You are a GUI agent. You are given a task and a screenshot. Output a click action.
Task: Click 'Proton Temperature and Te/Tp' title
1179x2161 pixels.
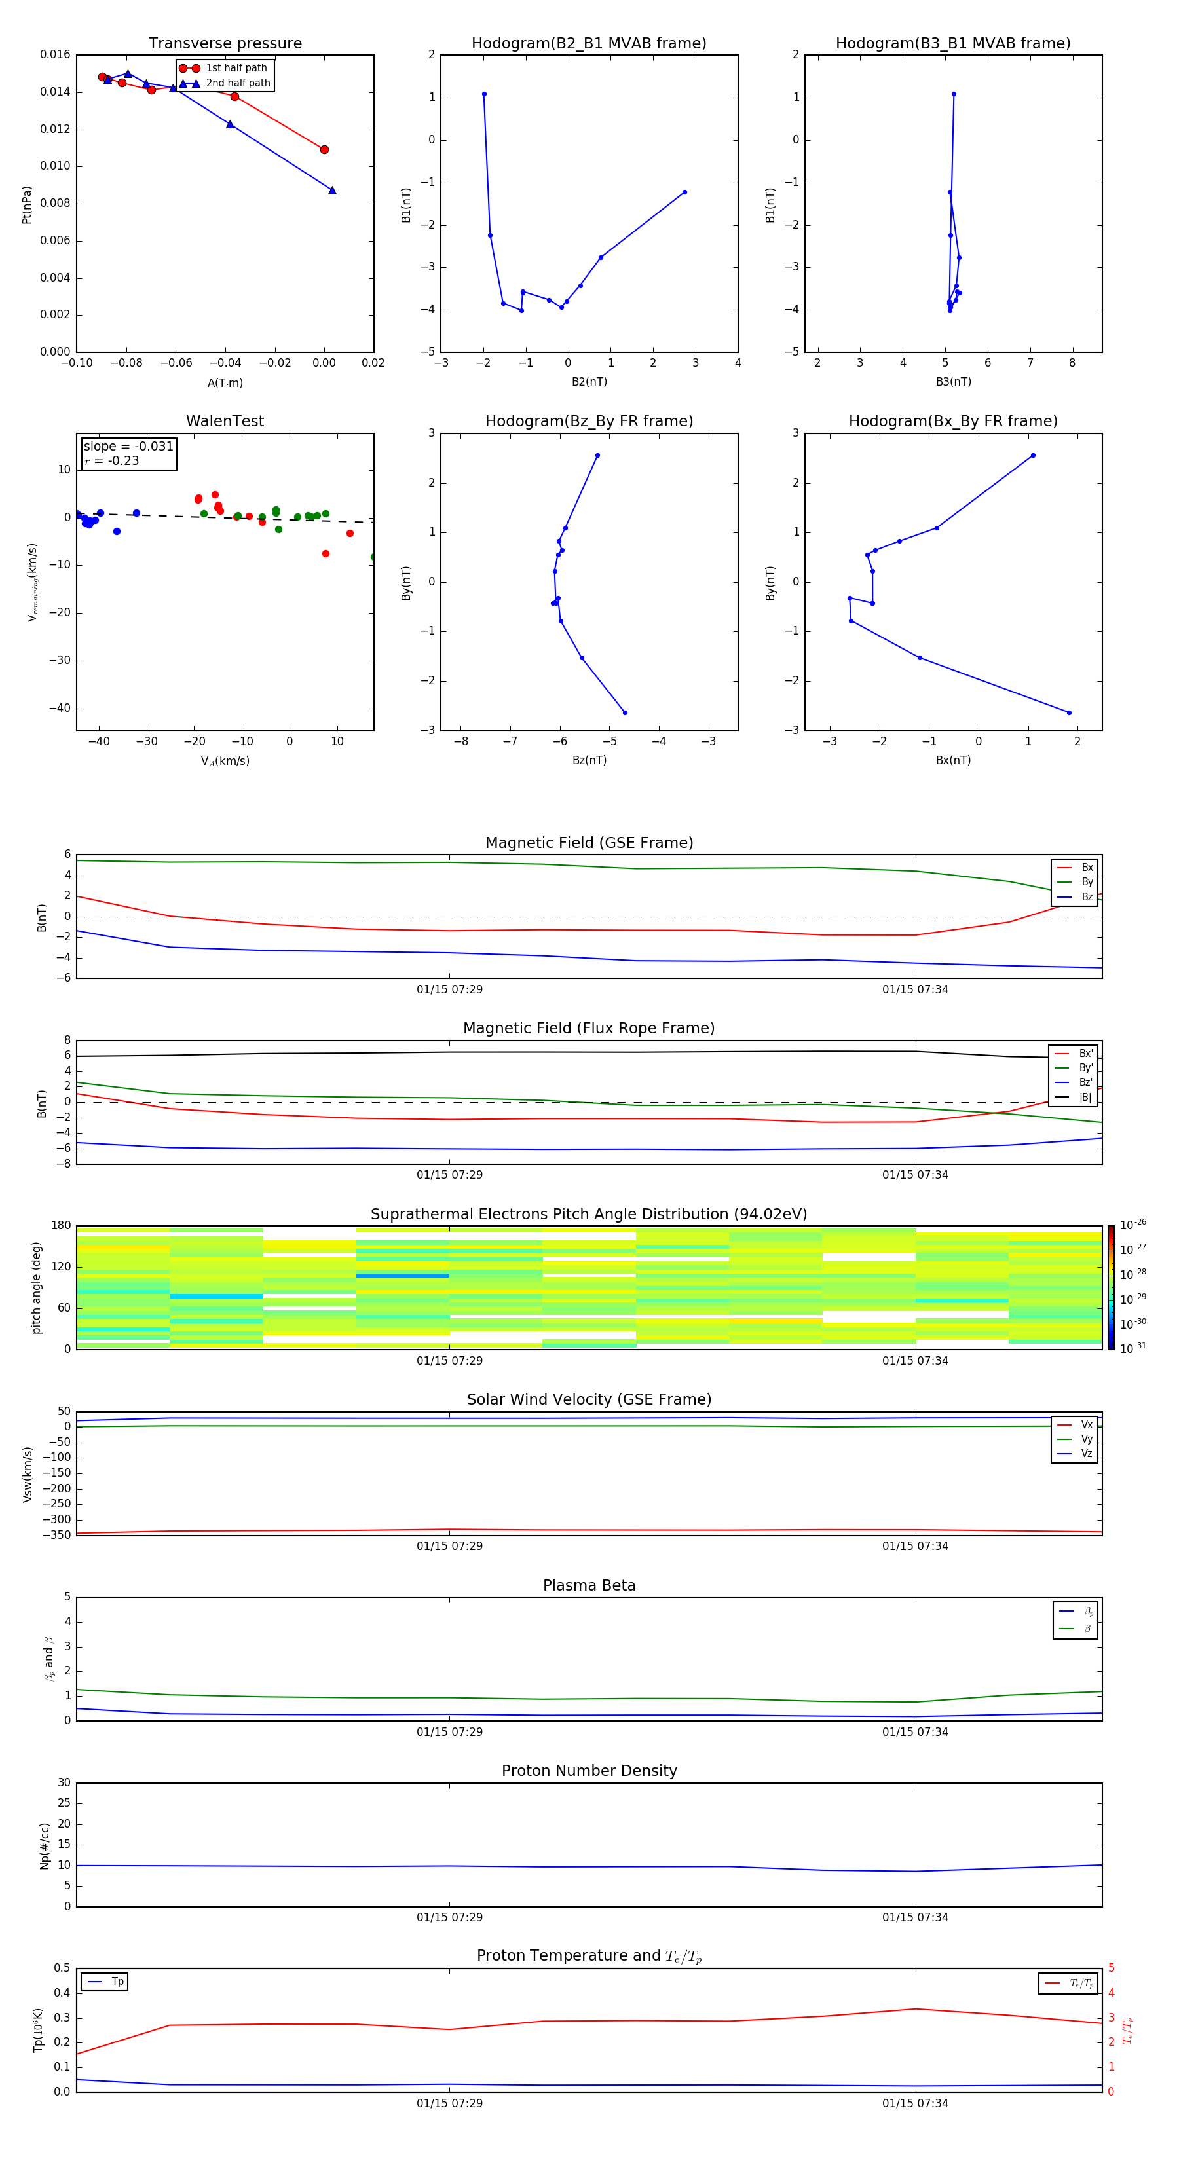coord(589,1956)
